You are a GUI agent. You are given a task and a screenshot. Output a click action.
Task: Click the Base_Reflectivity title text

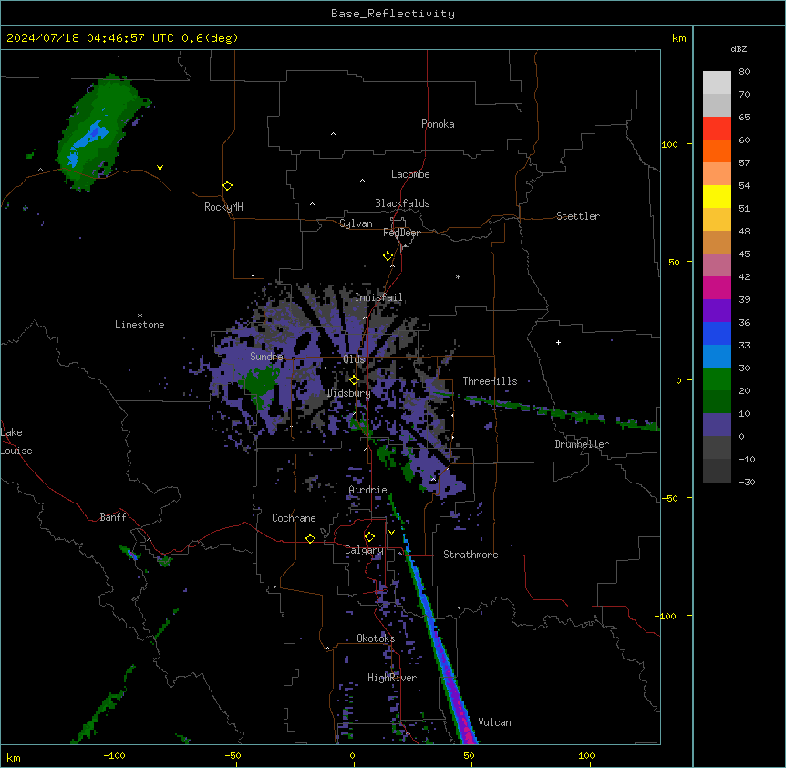(393, 14)
